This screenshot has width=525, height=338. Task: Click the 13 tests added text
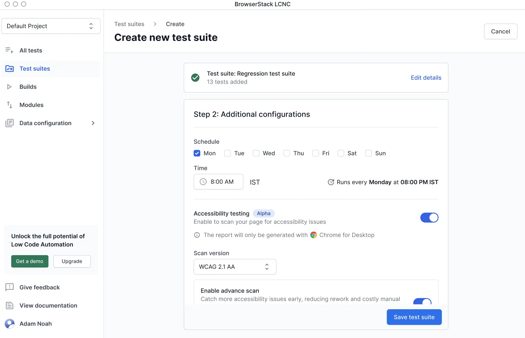coord(227,82)
